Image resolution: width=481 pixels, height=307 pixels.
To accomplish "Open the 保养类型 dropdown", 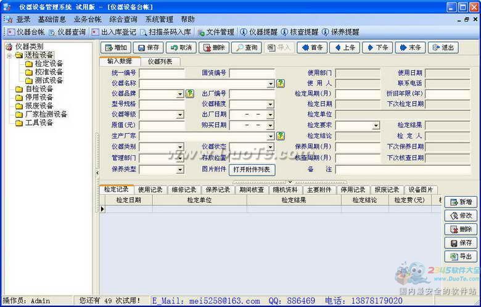I will [x=180, y=170].
